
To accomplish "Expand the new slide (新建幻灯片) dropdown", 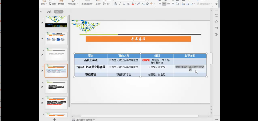I will point(87,4).
